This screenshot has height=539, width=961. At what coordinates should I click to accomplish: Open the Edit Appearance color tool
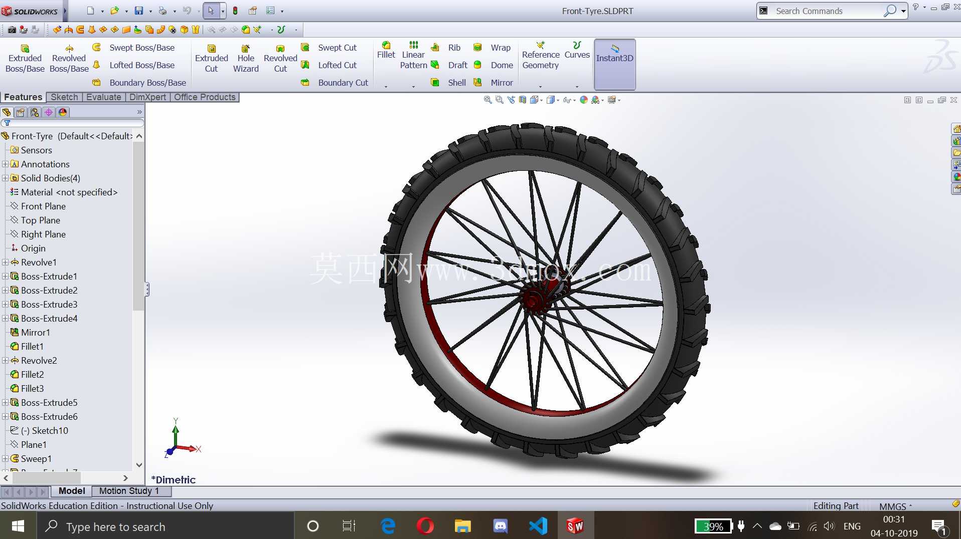(x=583, y=100)
